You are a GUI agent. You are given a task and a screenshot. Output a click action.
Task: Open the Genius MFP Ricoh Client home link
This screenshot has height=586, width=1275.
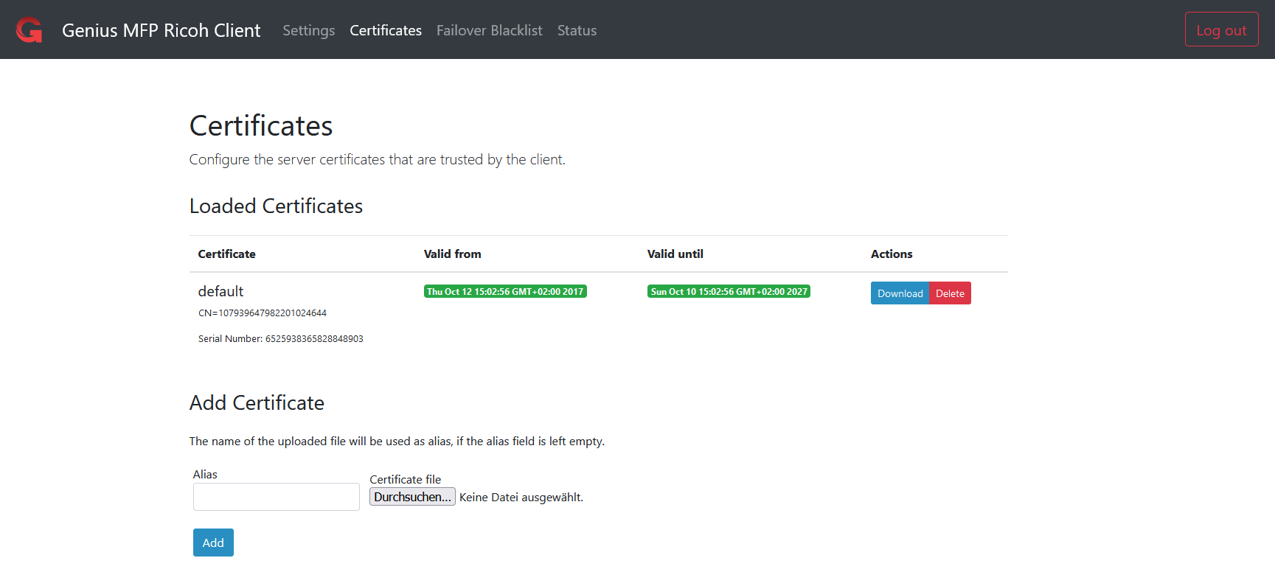[x=161, y=30]
